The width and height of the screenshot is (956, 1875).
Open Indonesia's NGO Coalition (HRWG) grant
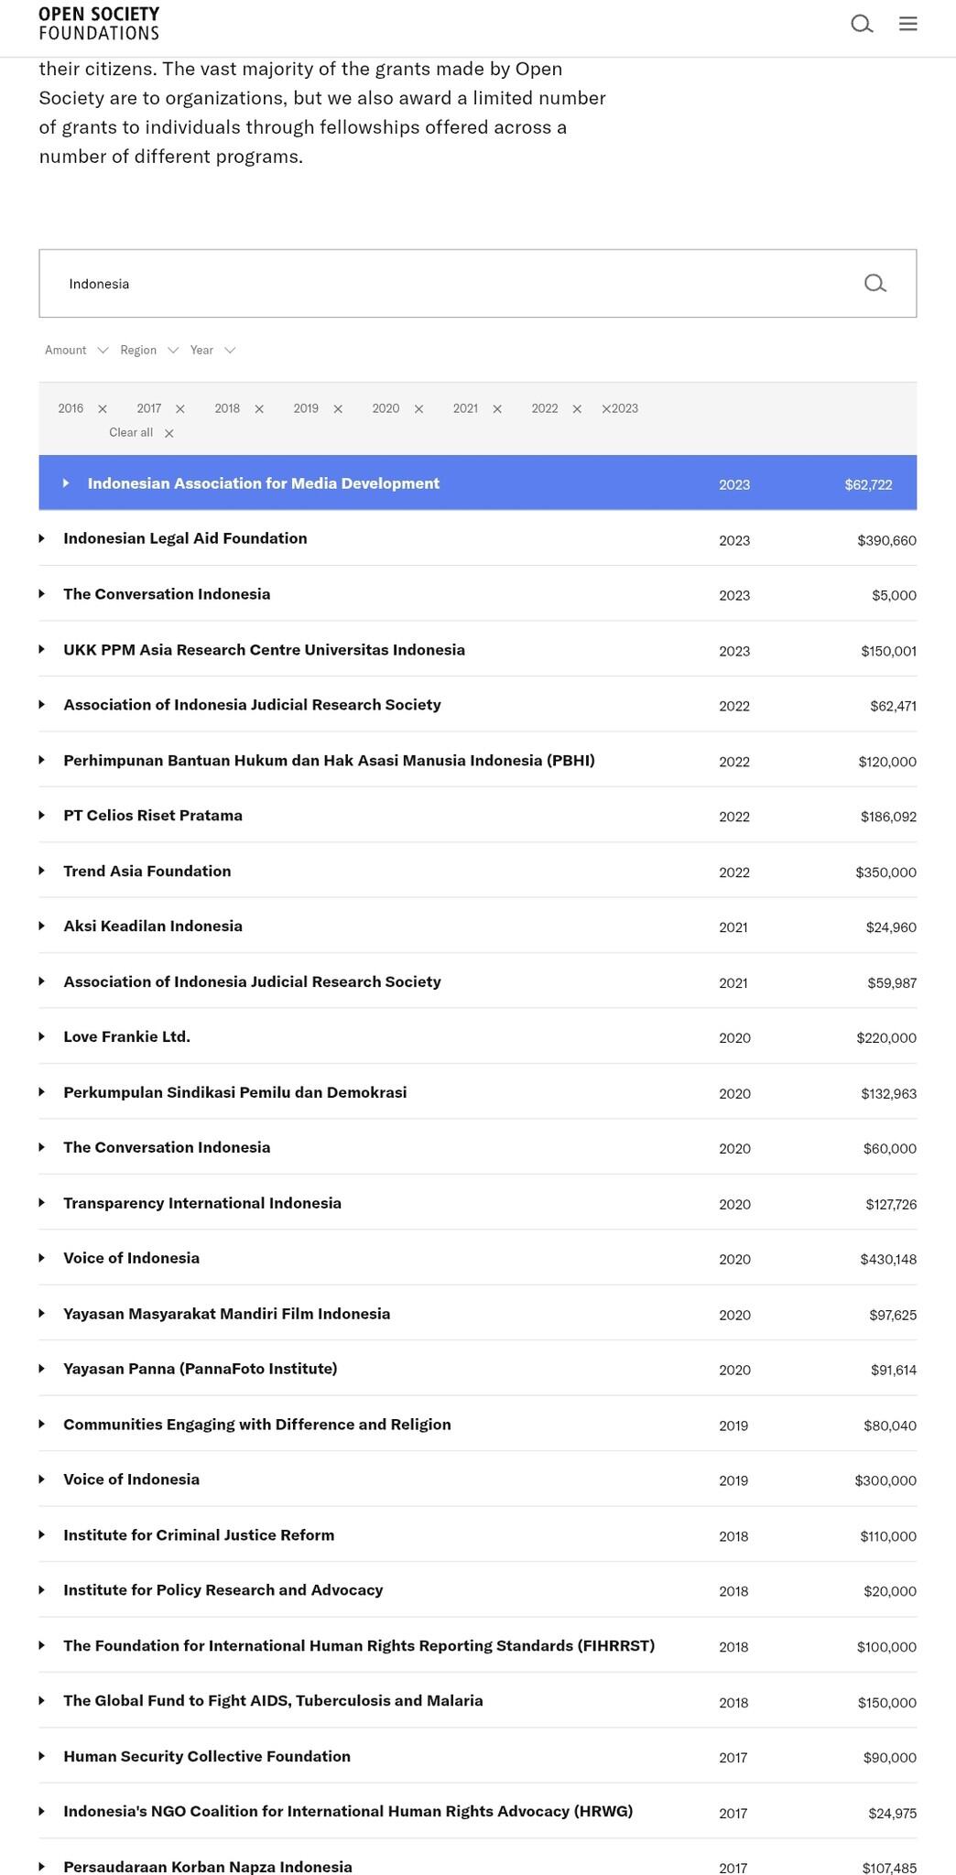click(348, 1812)
